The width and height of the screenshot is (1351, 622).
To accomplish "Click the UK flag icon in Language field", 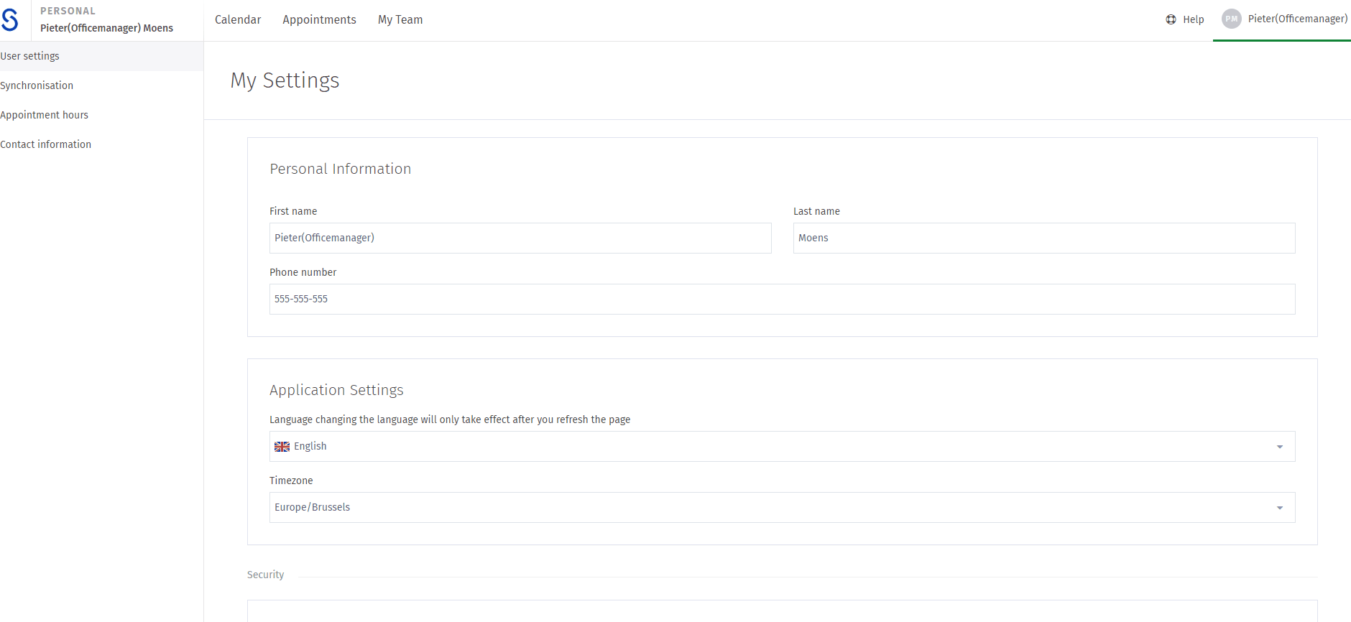I will (x=282, y=447).
